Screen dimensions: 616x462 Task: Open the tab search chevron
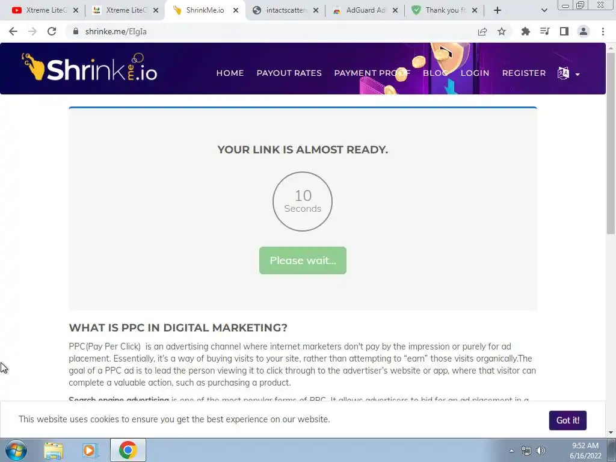(544, 10)
